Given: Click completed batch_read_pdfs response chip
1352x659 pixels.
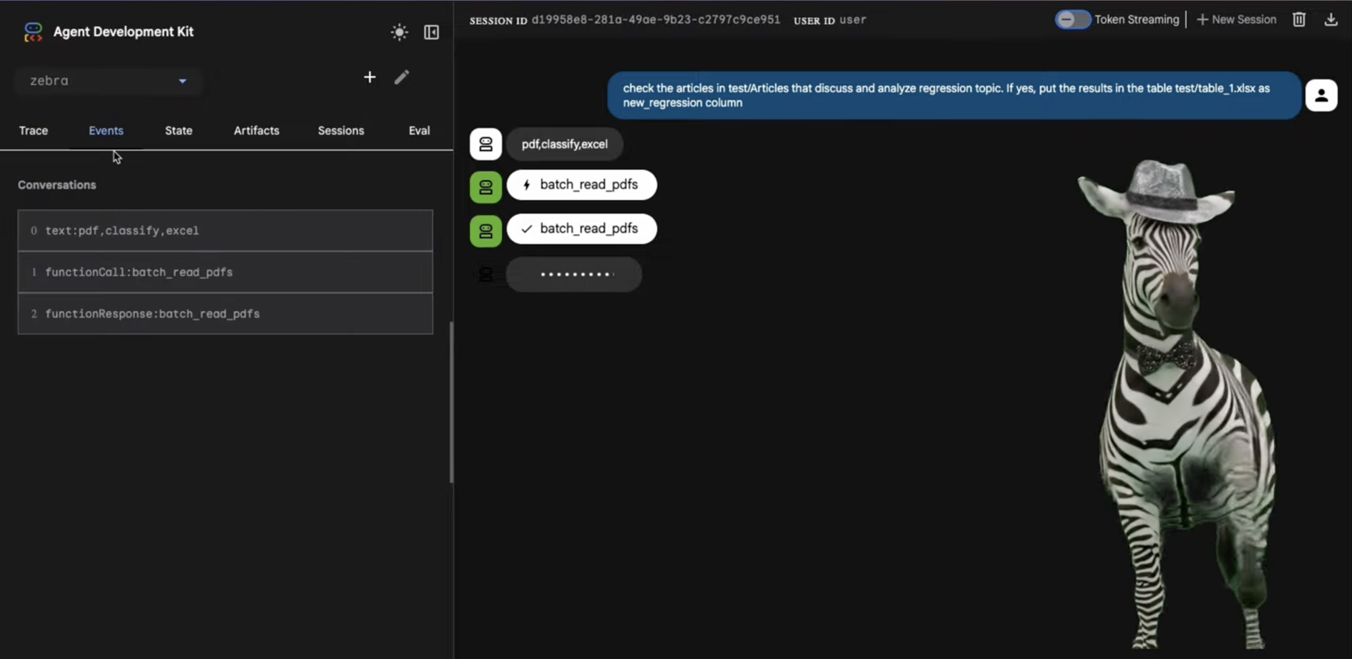Looking at the screenshot, I should tap(582, 229).
